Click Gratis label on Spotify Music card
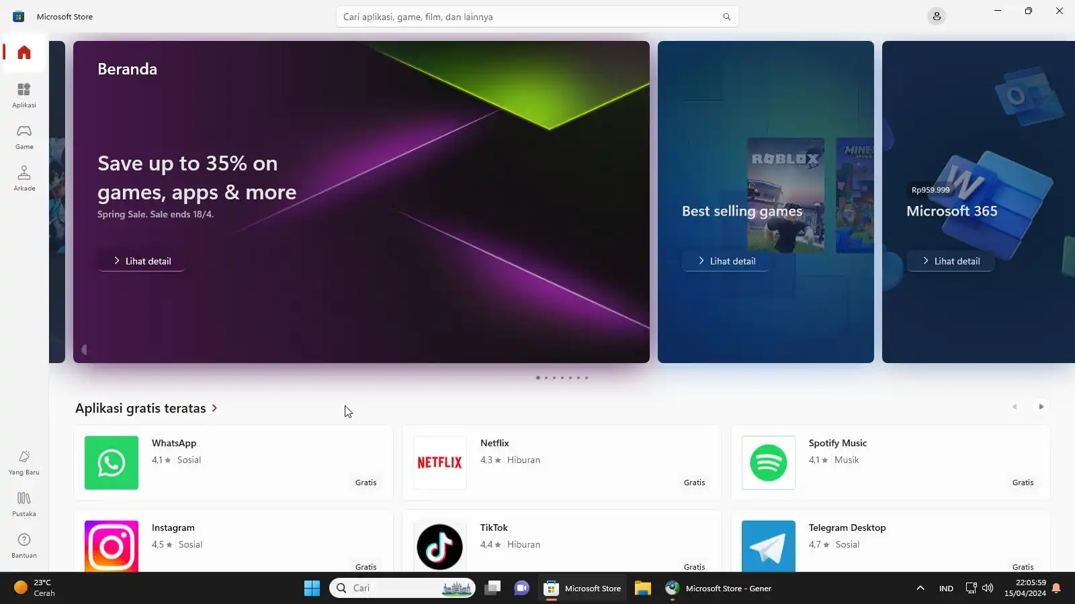This screenshot has width=1075, height=604. (1023, 483)
